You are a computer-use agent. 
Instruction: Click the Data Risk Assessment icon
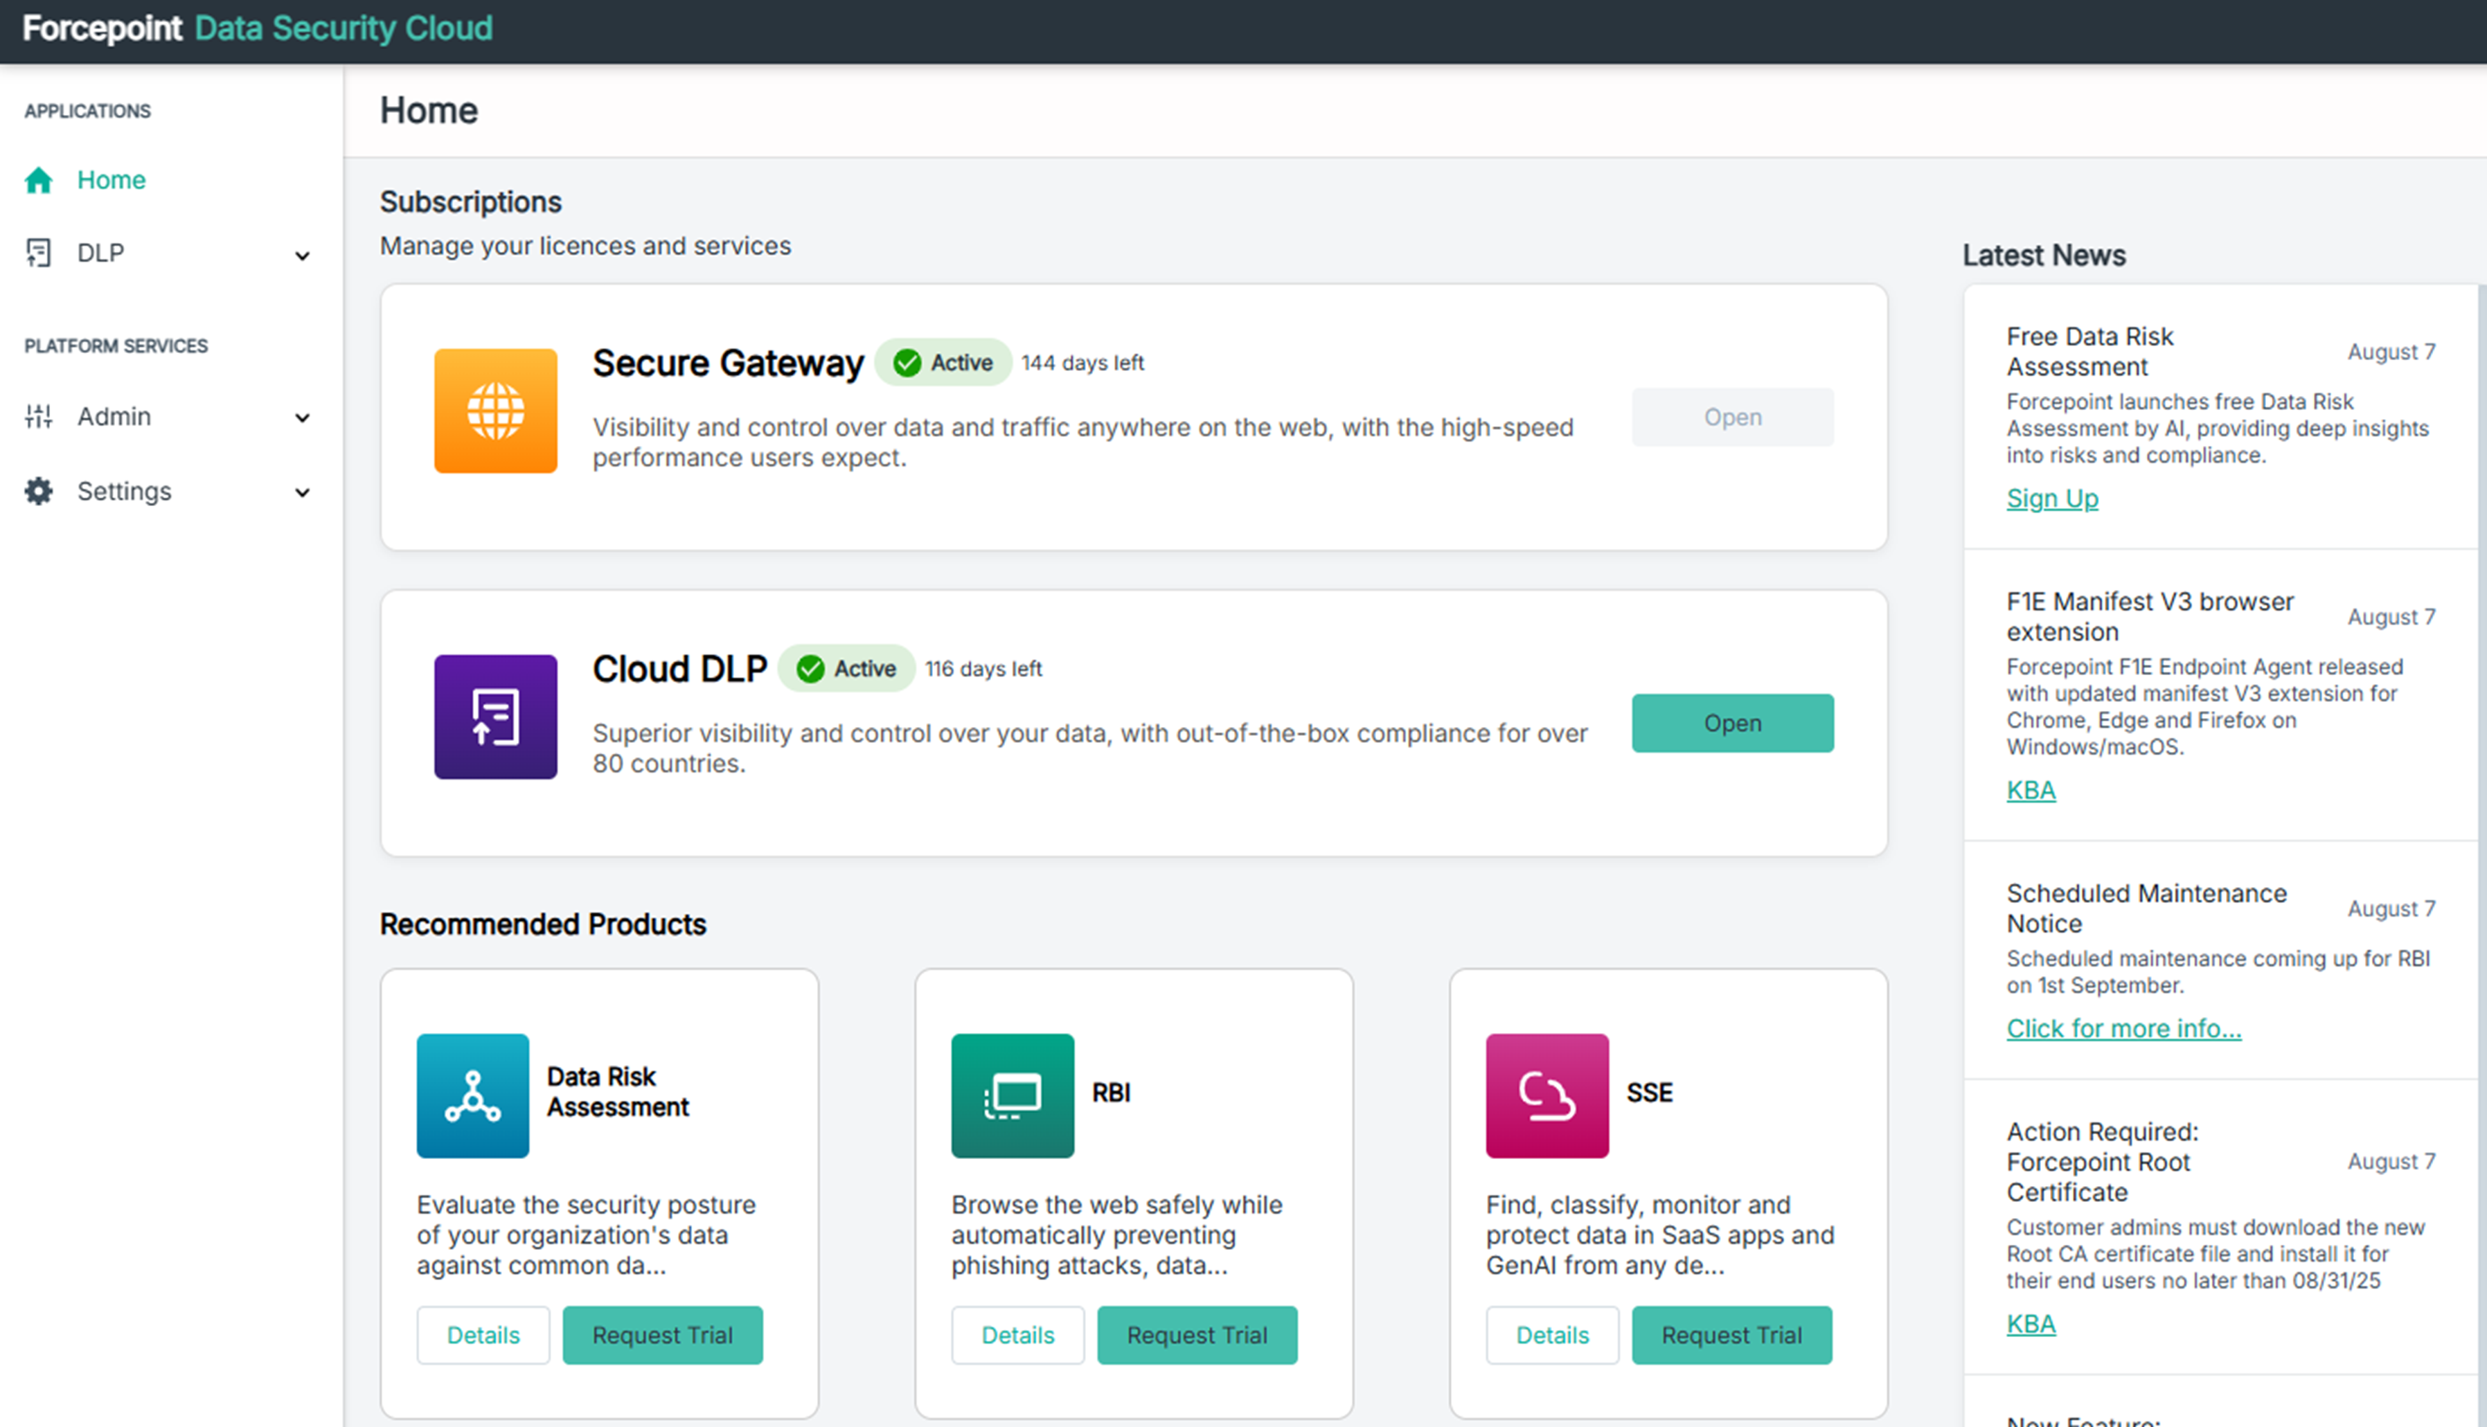[x=472, y=1095]
